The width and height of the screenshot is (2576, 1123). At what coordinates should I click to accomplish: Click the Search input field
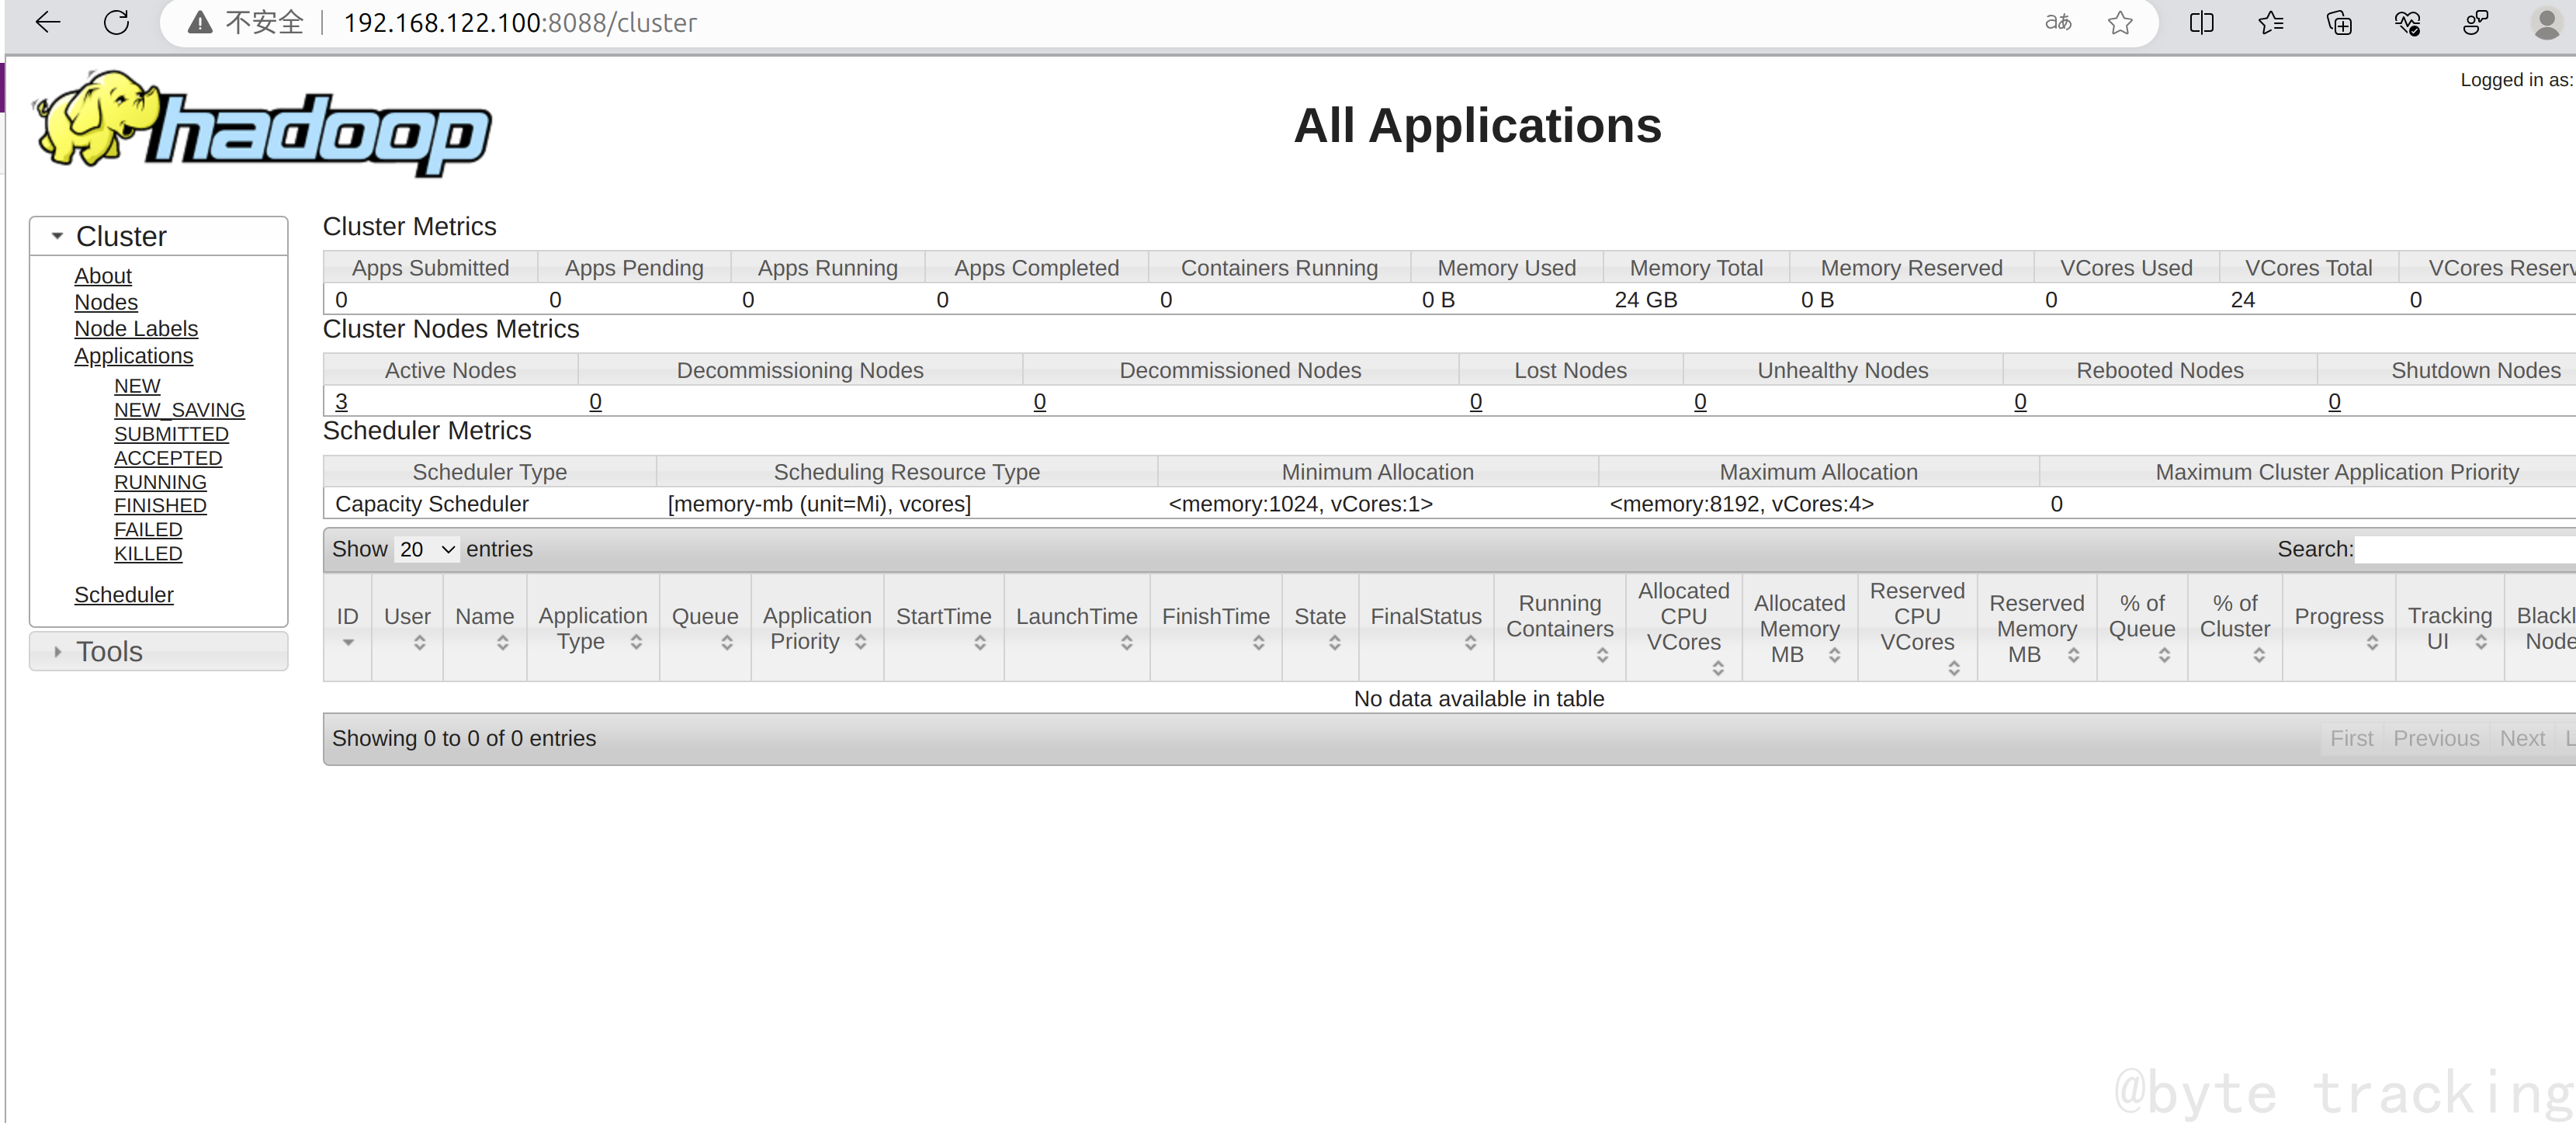pyautogui.click(x=2464, y=549)
